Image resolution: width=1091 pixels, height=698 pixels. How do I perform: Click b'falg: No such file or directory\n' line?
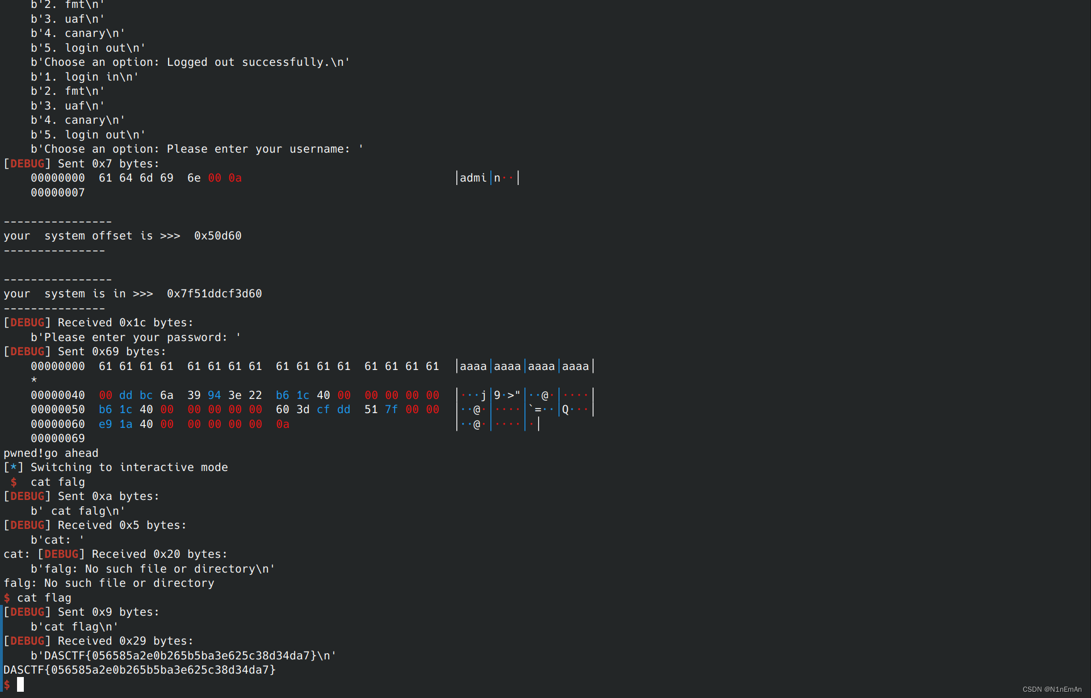[153, 569]
